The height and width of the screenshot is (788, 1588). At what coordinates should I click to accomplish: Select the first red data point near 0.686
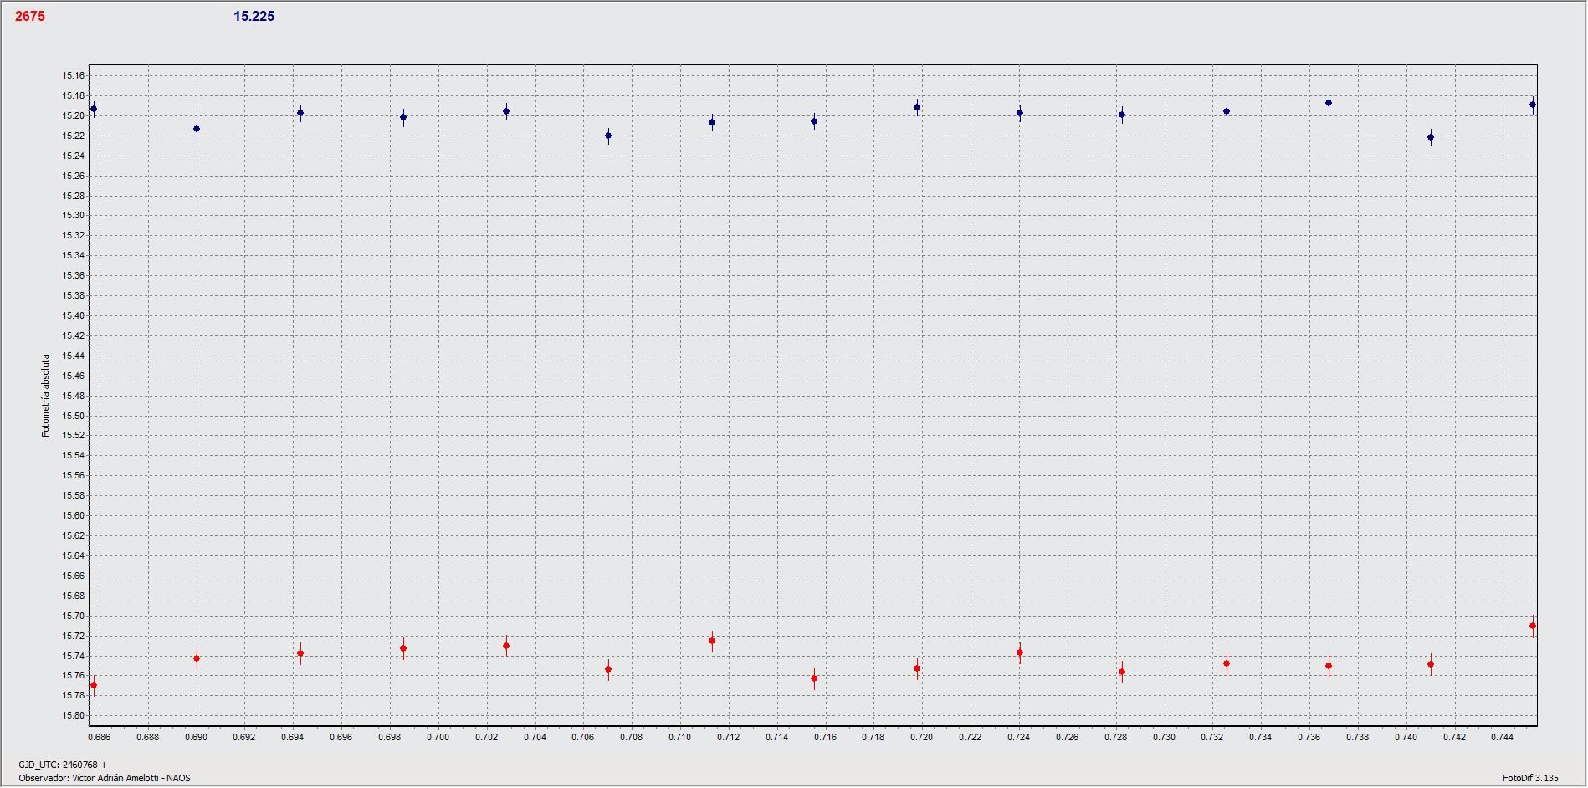[x=94, y=685]
